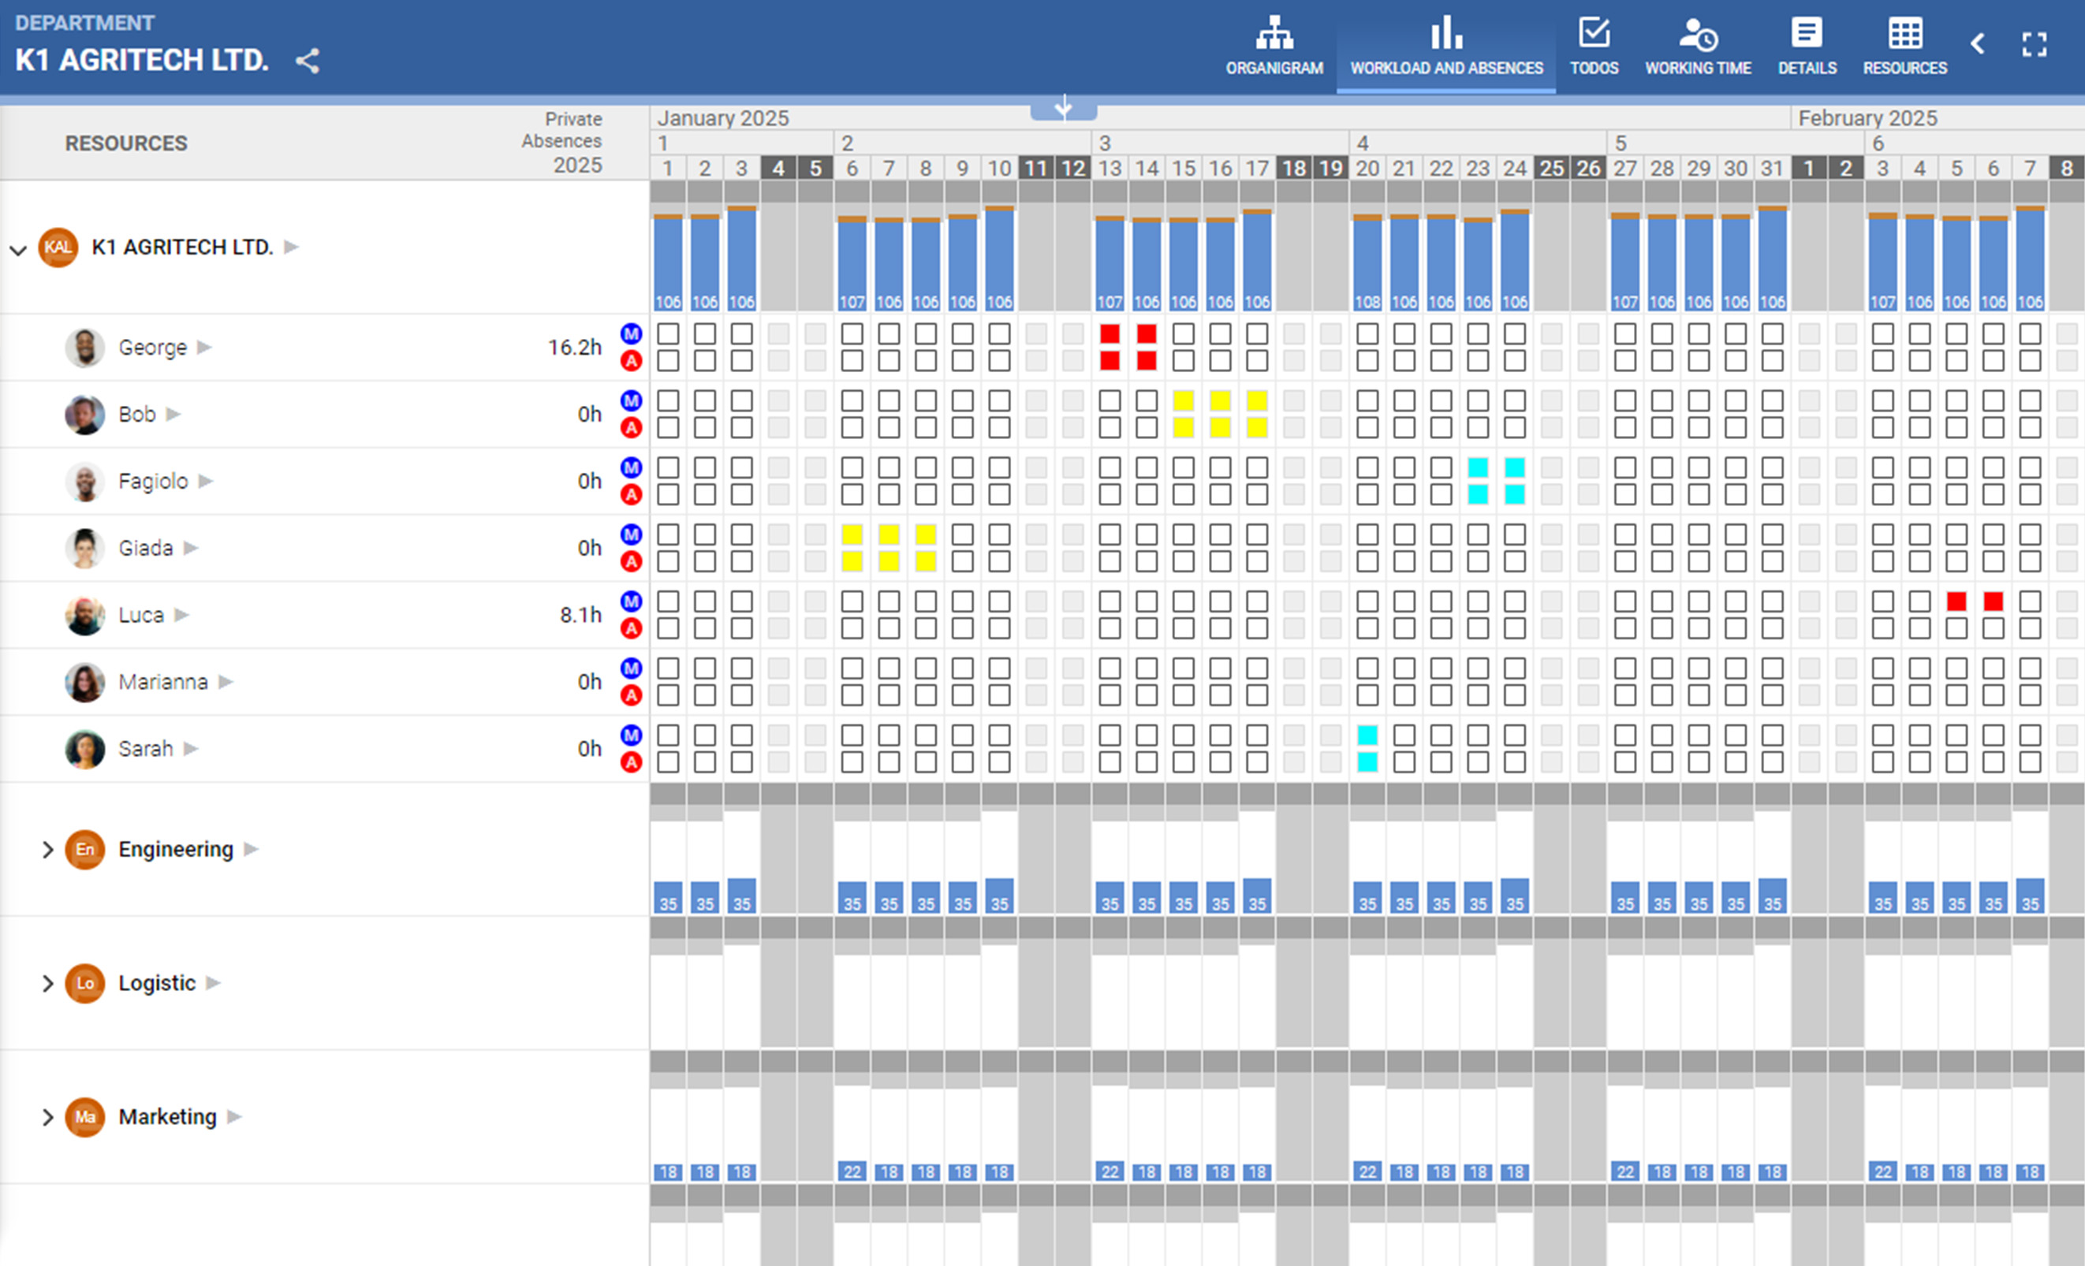Viewport: 2085px width, 1266px height.
Task: Open the arrow next to Marianna
Action: tap(225, 682)
